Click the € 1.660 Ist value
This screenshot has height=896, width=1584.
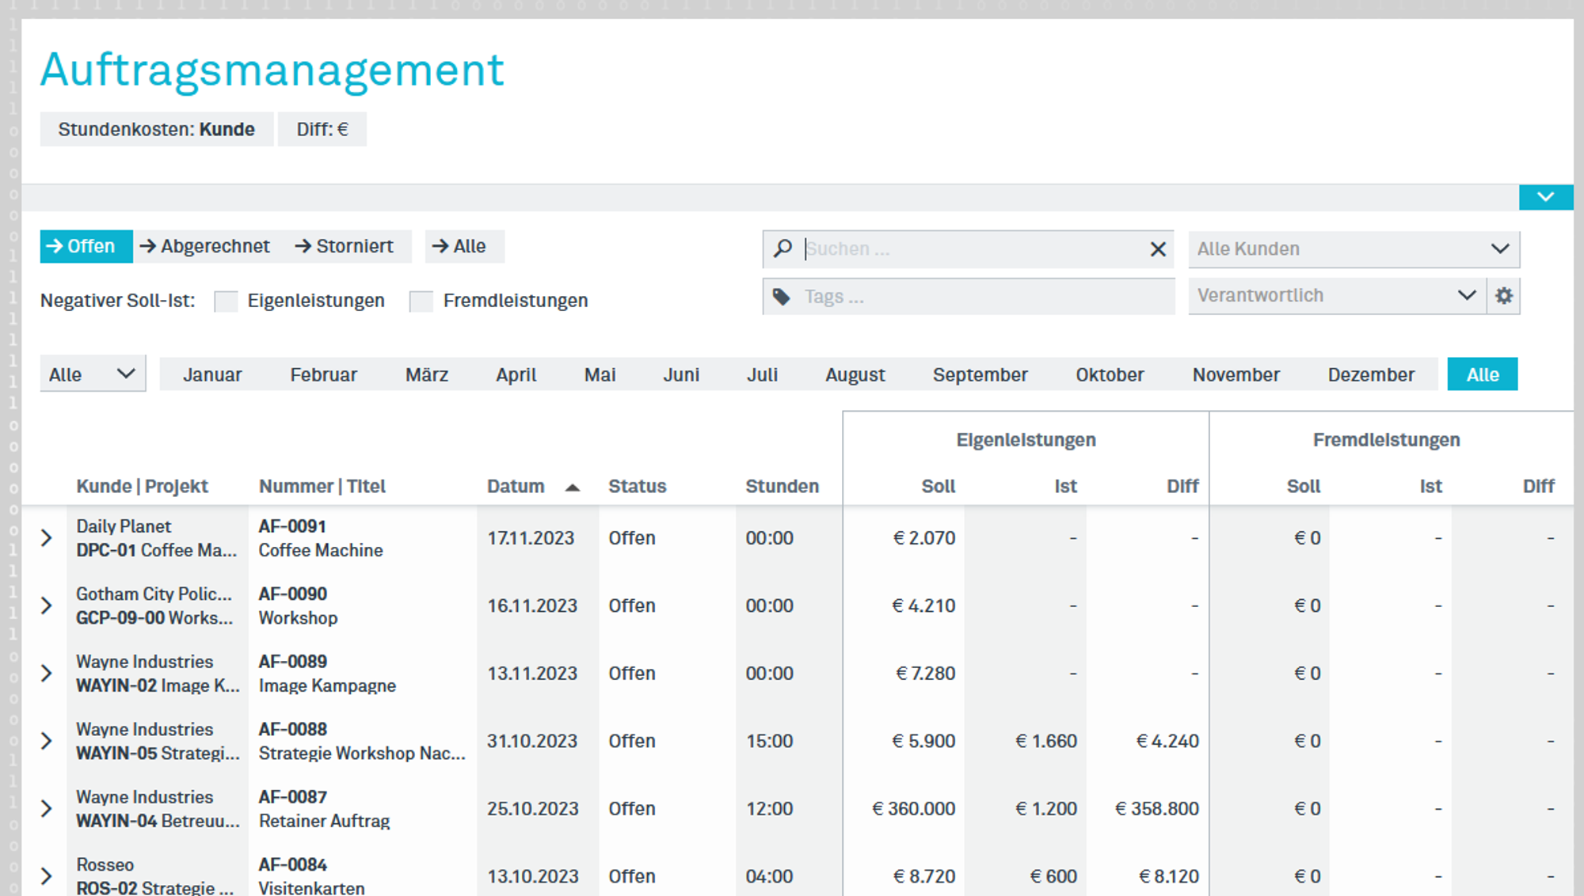click(1046, 741)
